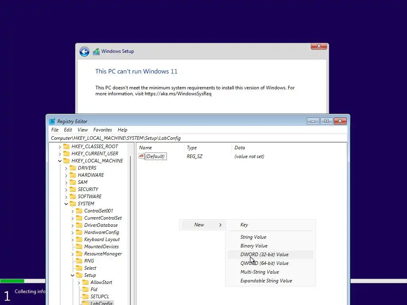Click the DRIVERS folder icon
407x305 pixels.
(73, 168)
